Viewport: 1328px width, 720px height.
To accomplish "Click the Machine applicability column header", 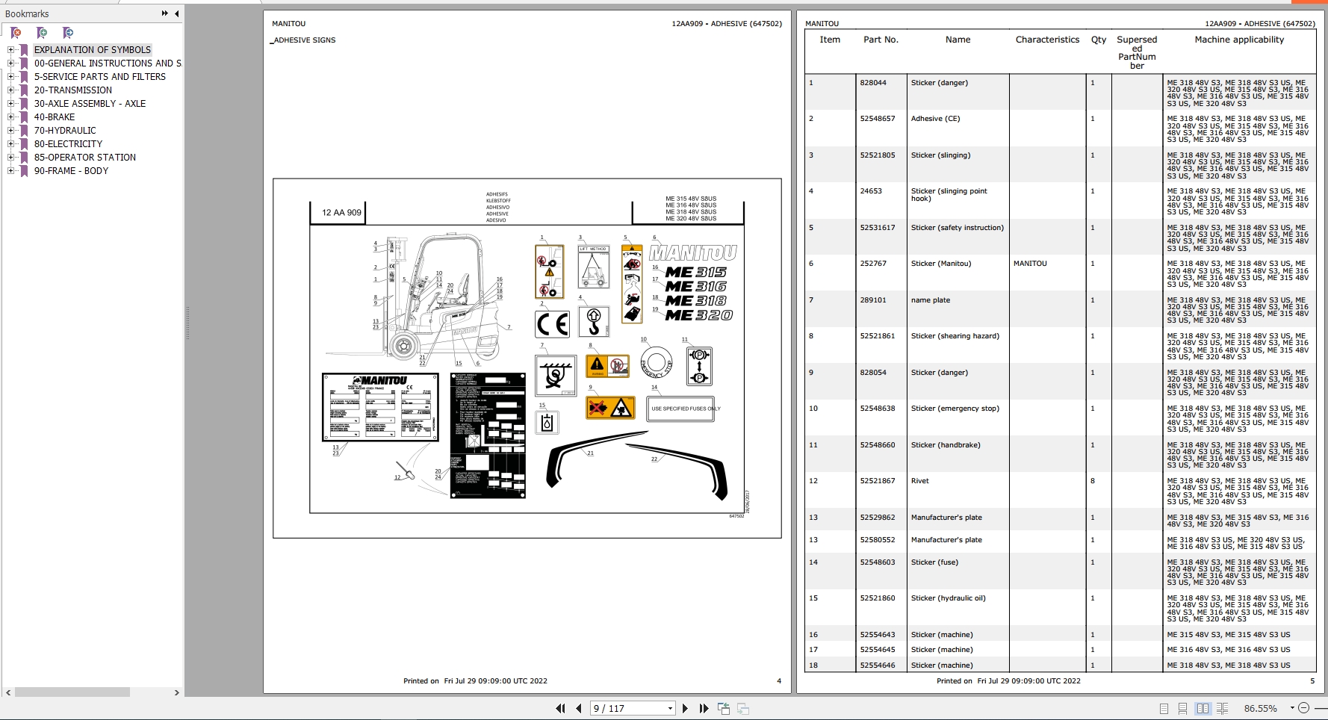I will pos(1239,40).
